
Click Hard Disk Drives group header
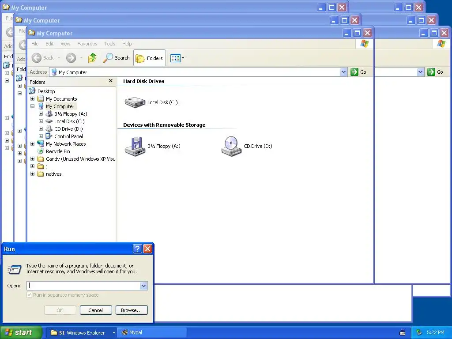tap(143, 81)
